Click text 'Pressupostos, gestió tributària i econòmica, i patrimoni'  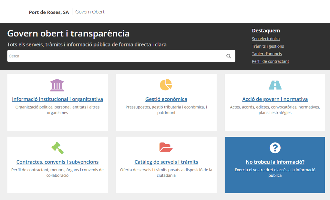(166, 110)
